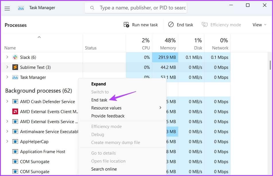Click the vertical scrollbar of the process list

[x=270, y=65]
